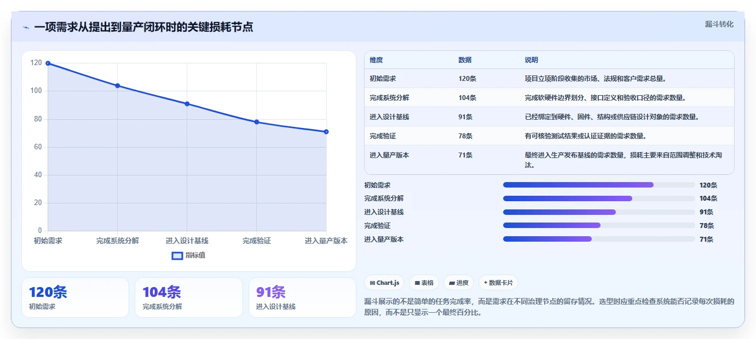Click the 初始需求 progress bar showing 120条

[x=599, y=185]
